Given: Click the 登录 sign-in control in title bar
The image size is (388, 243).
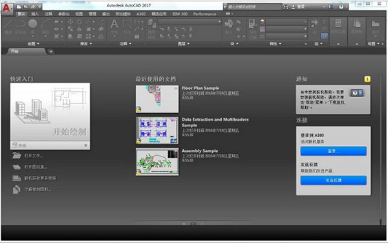Looking at the screenshot, I should (298, 7).
